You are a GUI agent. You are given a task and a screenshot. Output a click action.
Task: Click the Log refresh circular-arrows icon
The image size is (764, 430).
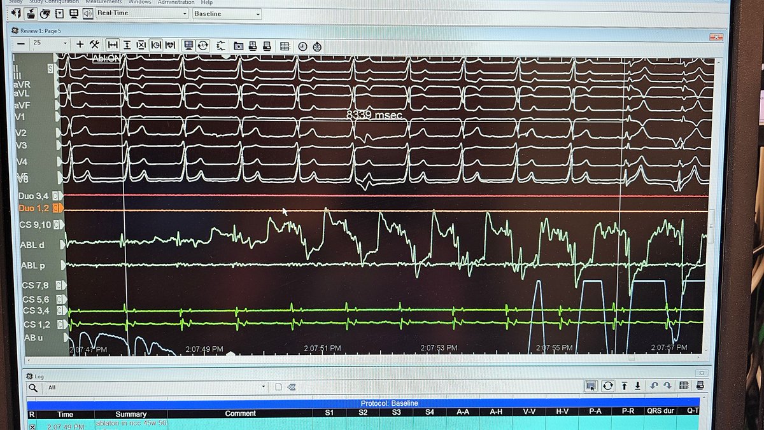607,385
